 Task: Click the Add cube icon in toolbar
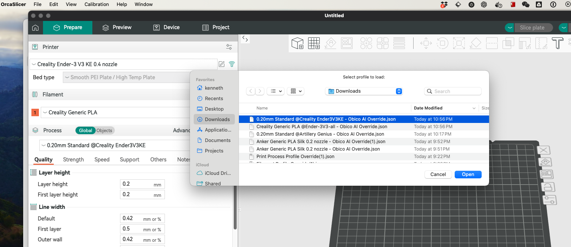tap(298, 43)
